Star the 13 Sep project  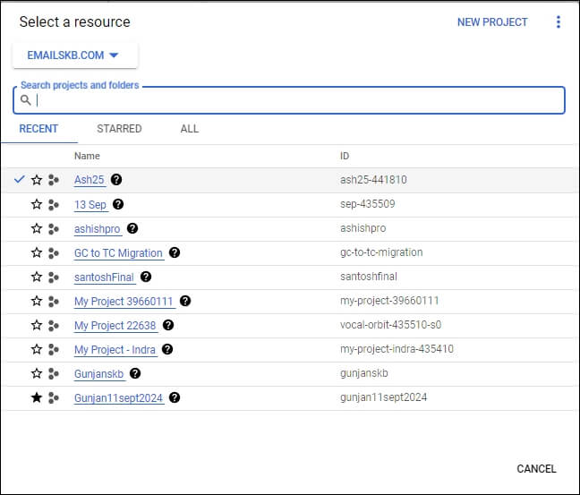coord(36,204)
